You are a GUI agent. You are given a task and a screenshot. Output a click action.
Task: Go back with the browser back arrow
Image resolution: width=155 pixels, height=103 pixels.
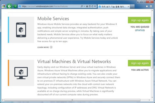click(x=9, y=6)
